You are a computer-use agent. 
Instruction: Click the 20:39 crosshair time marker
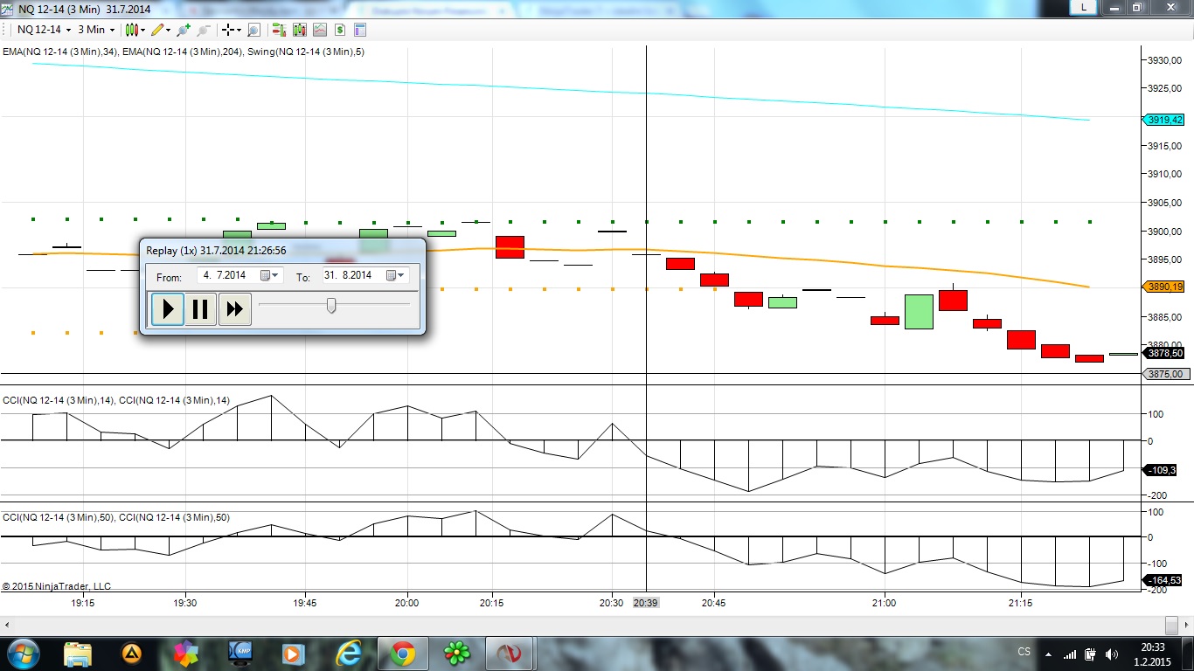[646, 603]
